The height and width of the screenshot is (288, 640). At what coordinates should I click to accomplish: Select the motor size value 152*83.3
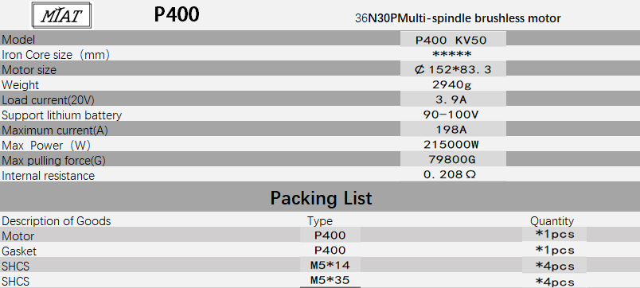[x=453, y=70]
